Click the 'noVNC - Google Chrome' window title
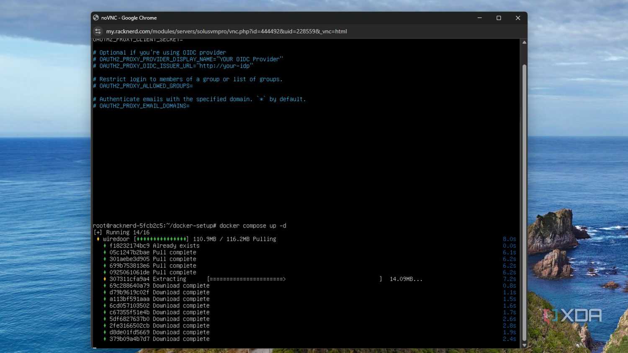628x353 pixels. (129, 18)
